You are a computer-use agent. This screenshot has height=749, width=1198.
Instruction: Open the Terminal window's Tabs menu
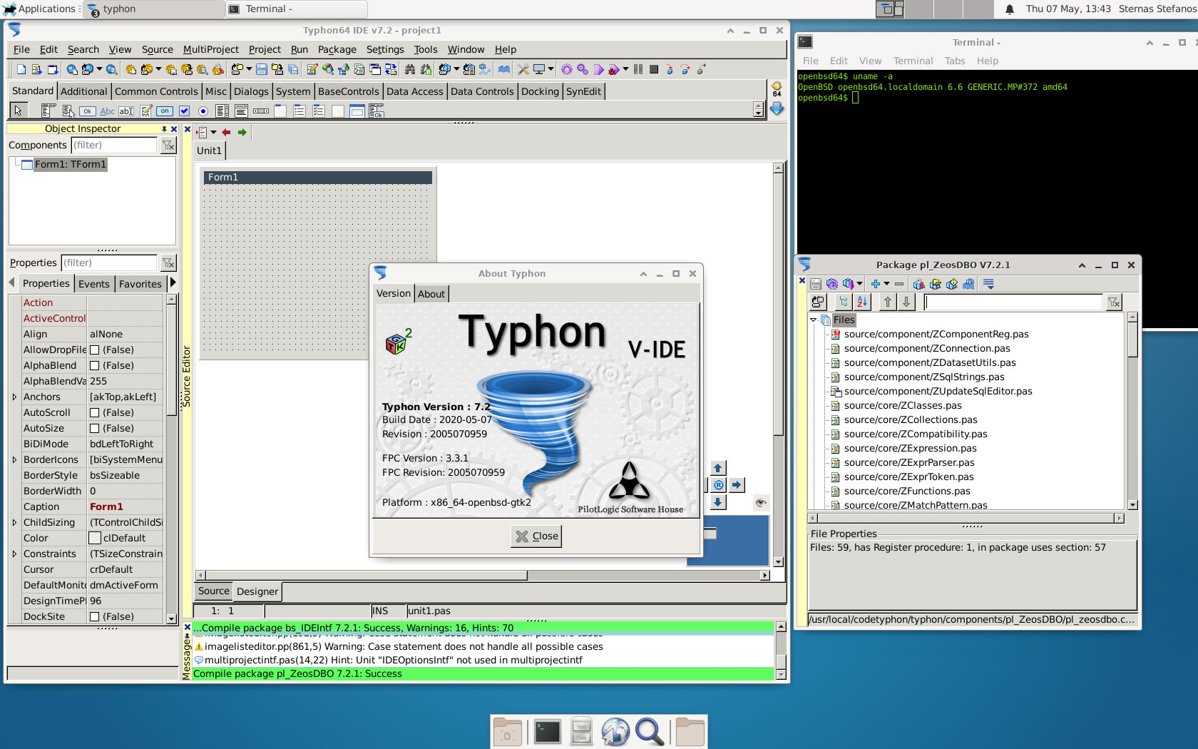pyautogui.click(x=954, y=61)
